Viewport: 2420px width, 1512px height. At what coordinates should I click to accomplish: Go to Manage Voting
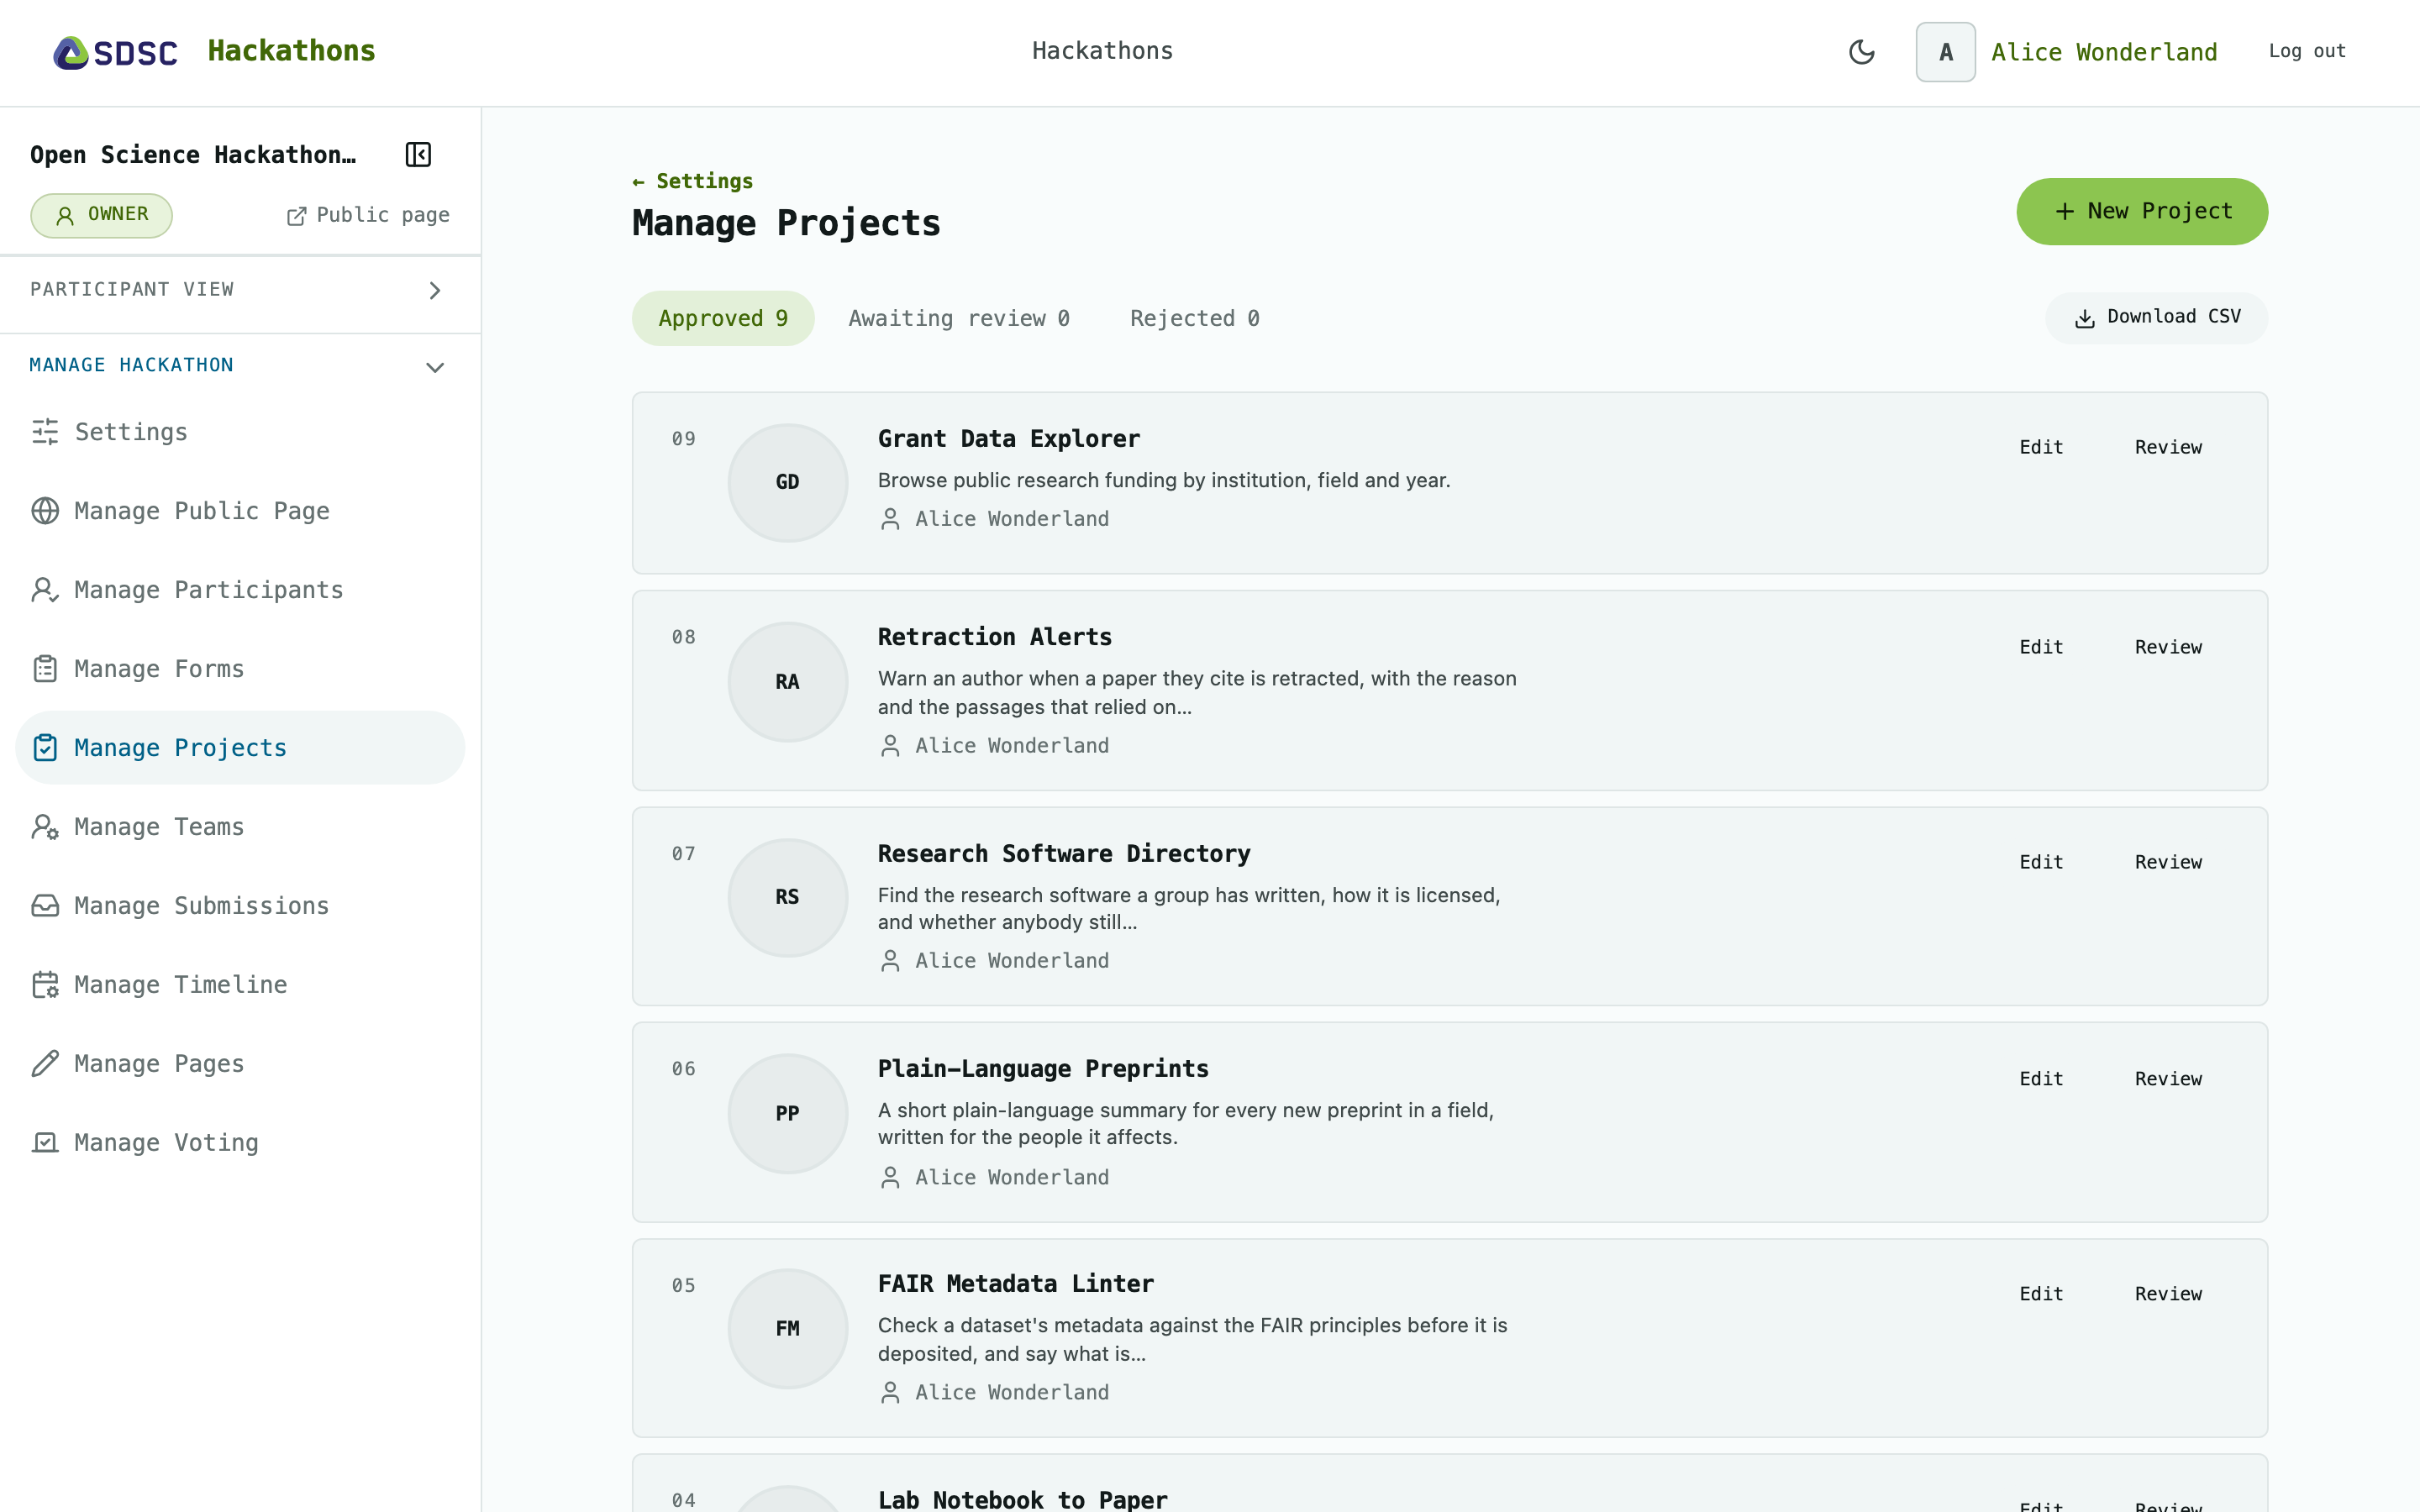click(x=240, y=1143)
